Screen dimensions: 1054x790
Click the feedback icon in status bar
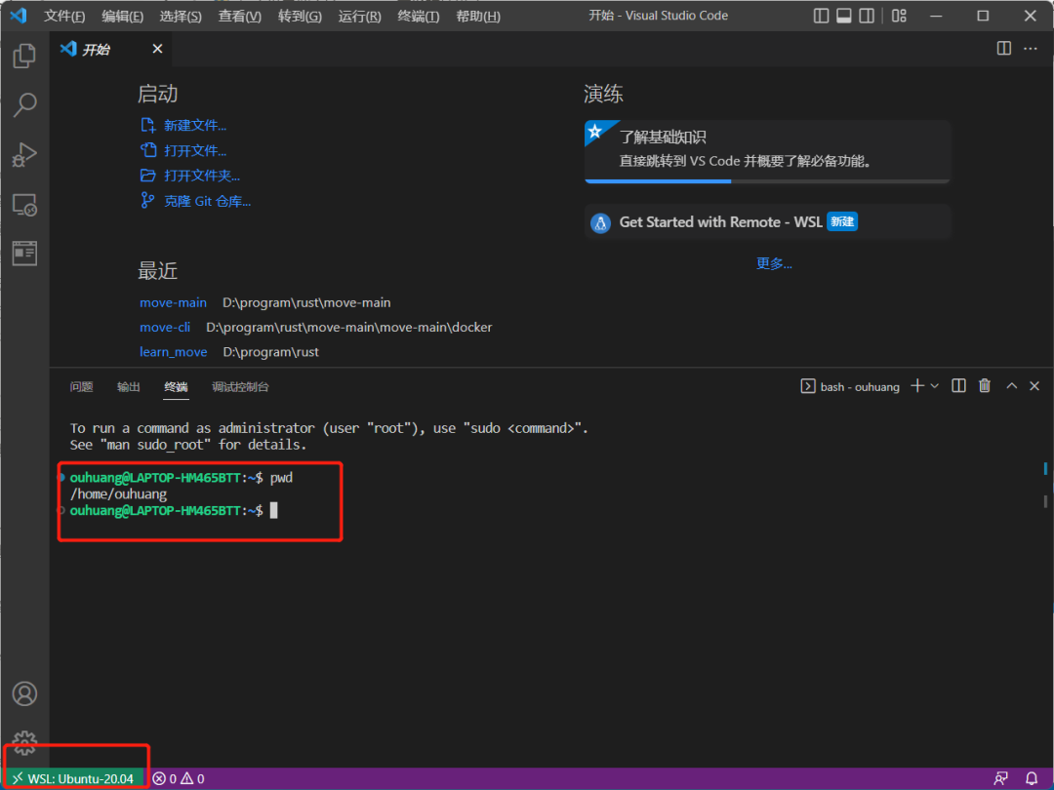(x=1000, y=778)
